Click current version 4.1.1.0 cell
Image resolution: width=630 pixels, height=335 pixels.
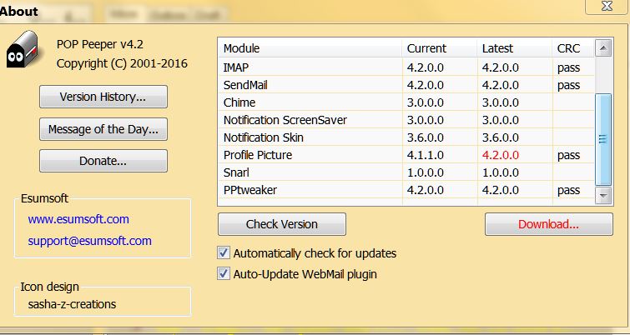click(x=426, y=155)
